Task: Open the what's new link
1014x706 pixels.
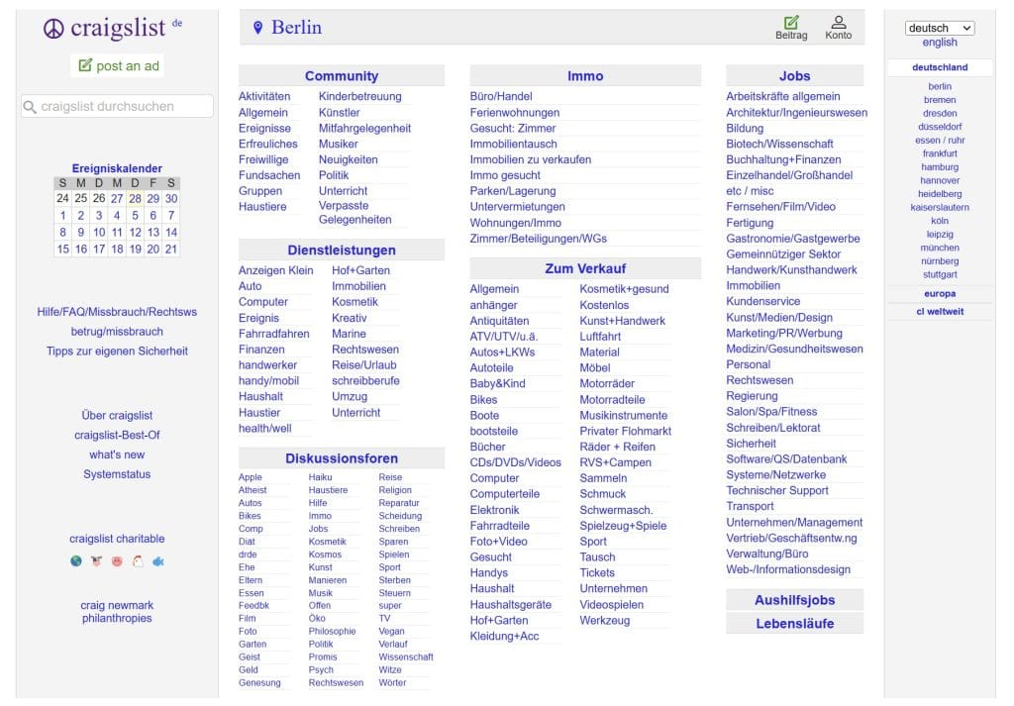Action: (117, 454)
